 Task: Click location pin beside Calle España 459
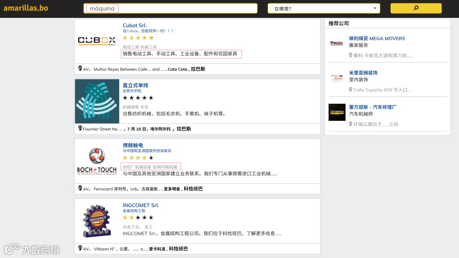(350, 90)
